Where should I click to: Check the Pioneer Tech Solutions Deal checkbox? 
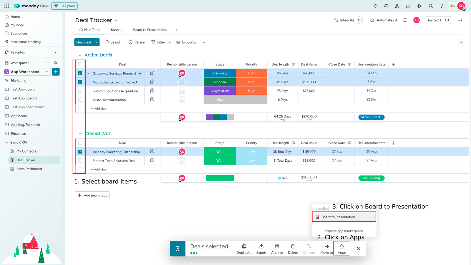(x=80, y=160)
